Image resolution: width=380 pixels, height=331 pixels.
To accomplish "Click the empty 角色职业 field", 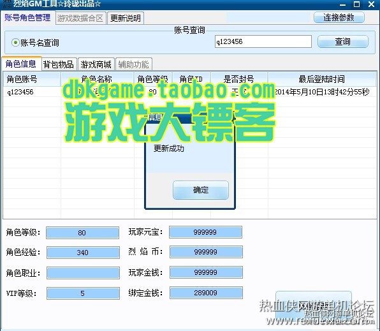I will pos(83,273).
